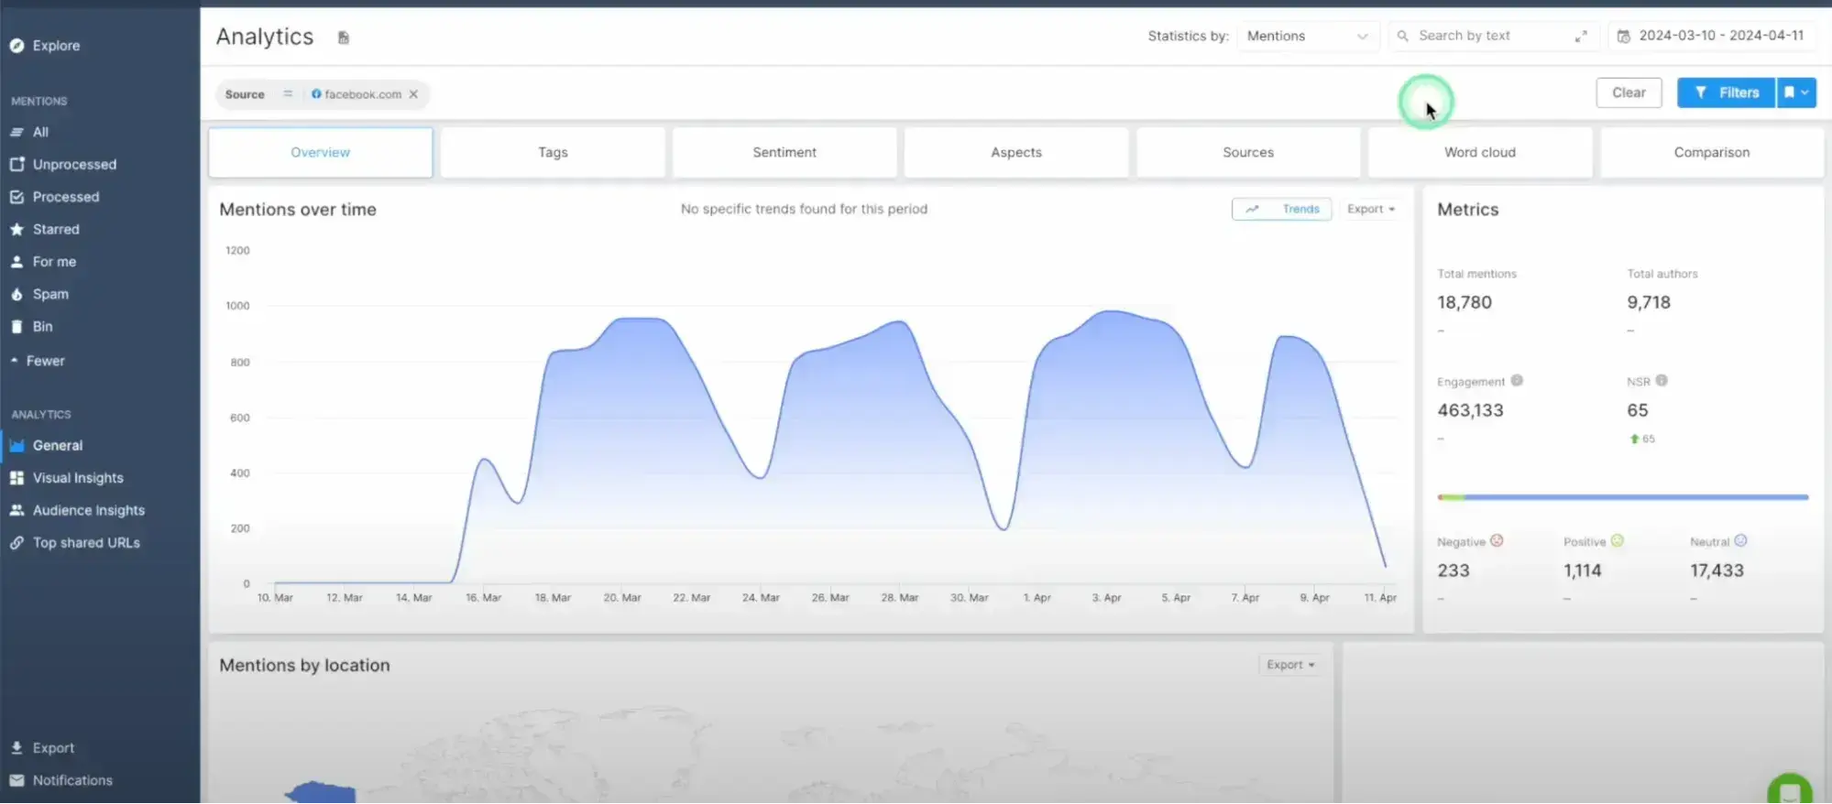Click the Clear button
The height and width of the screenshot is (804, 1832).
(x=1628, y=92)
